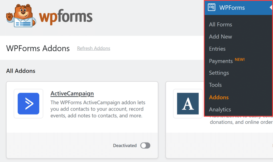Open Settings in the WPForms menu

tap(219, 73)
